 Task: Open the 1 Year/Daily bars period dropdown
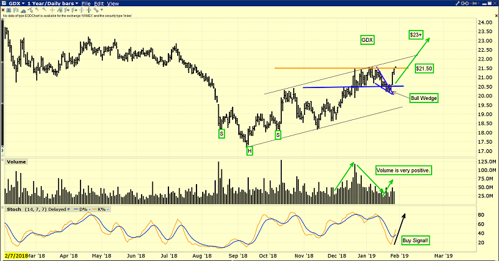[52, 4]
